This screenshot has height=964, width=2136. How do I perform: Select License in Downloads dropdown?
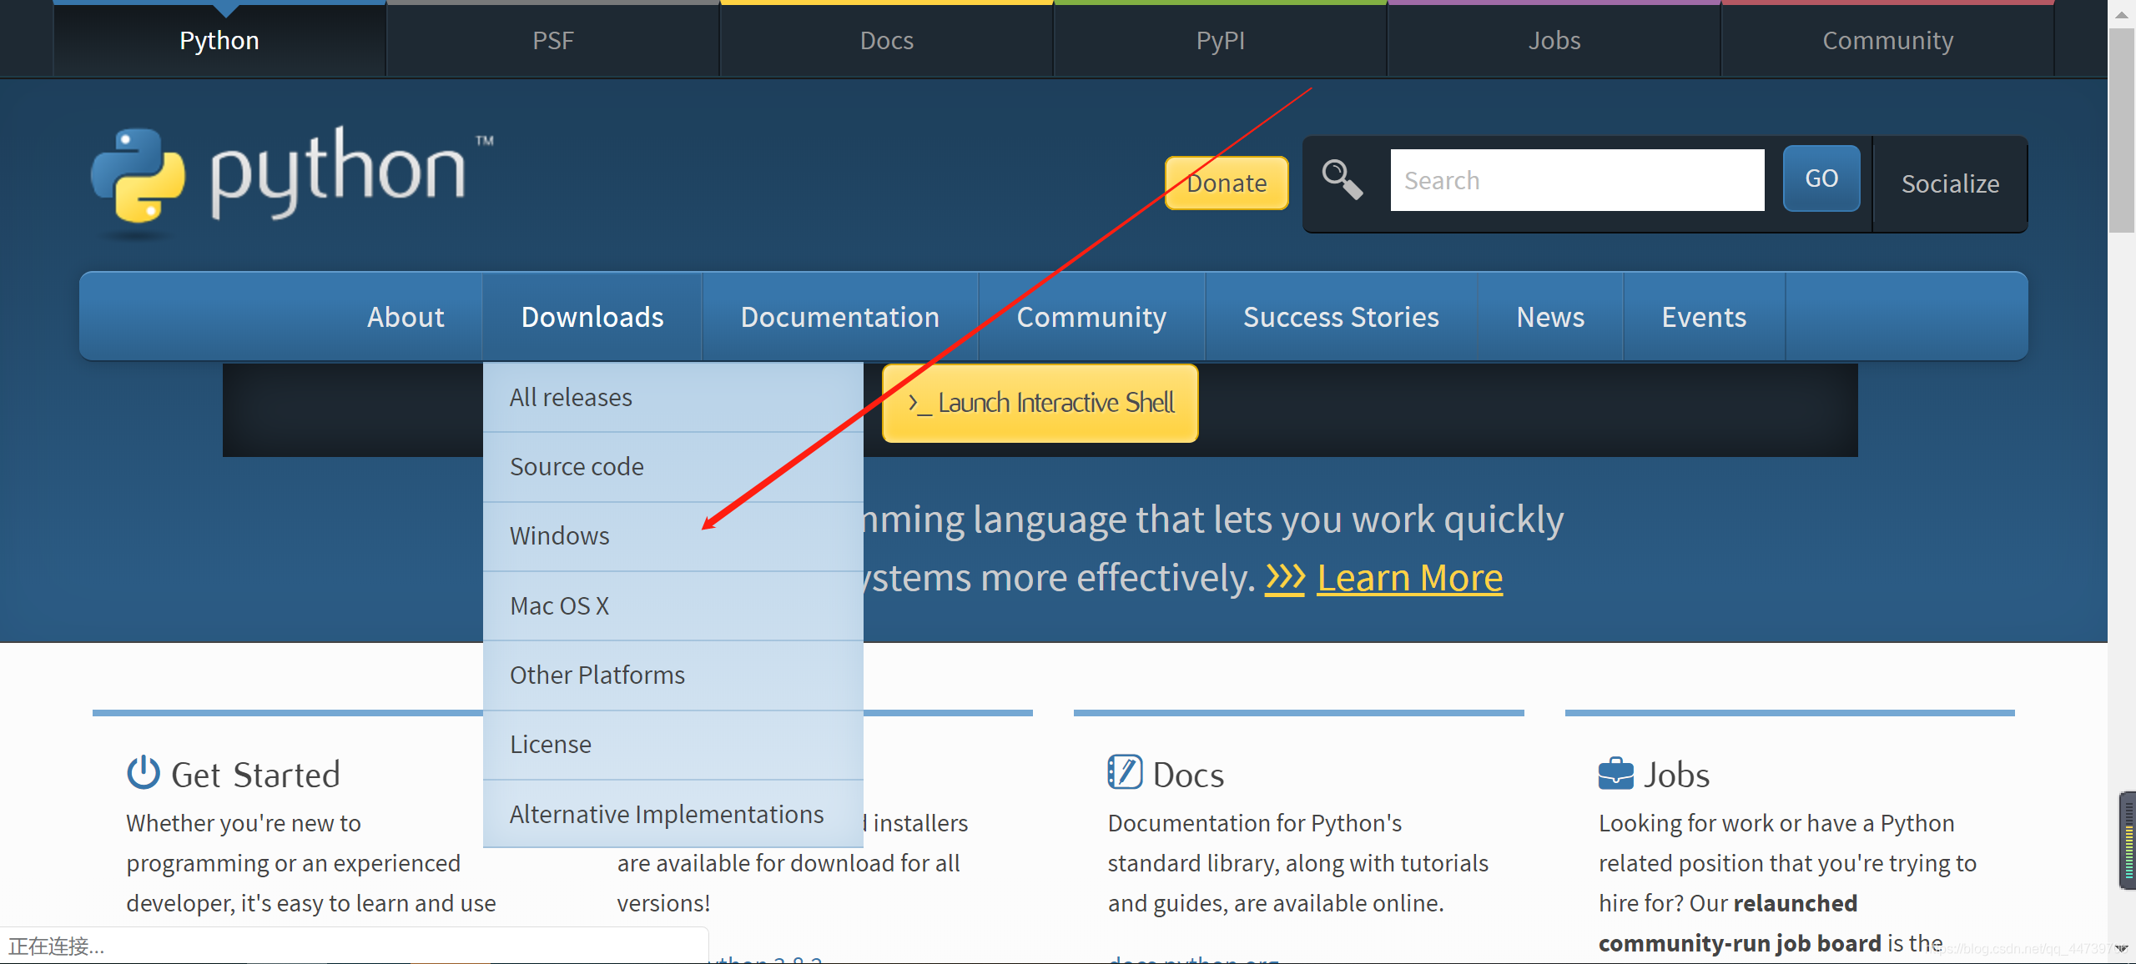[673, 745]
